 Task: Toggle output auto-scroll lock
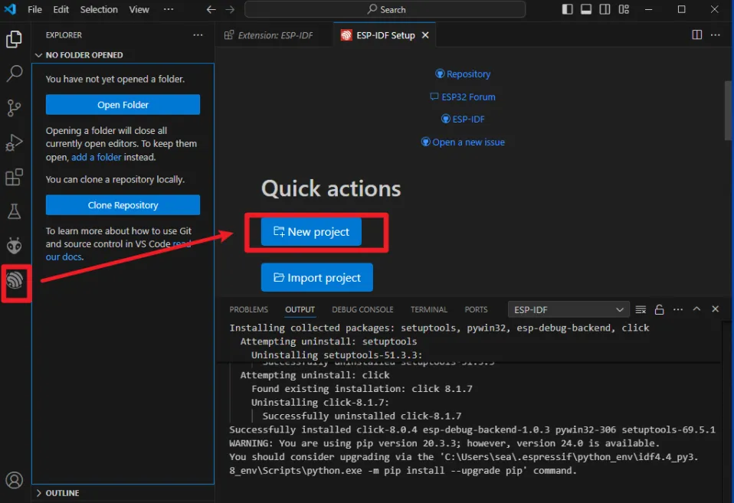coord(659,309)
